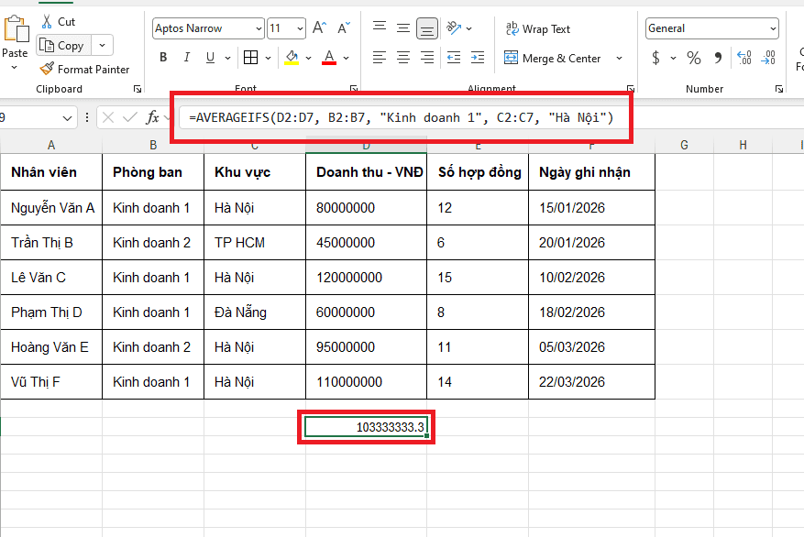Open Fill Color palette arrow

308,58
